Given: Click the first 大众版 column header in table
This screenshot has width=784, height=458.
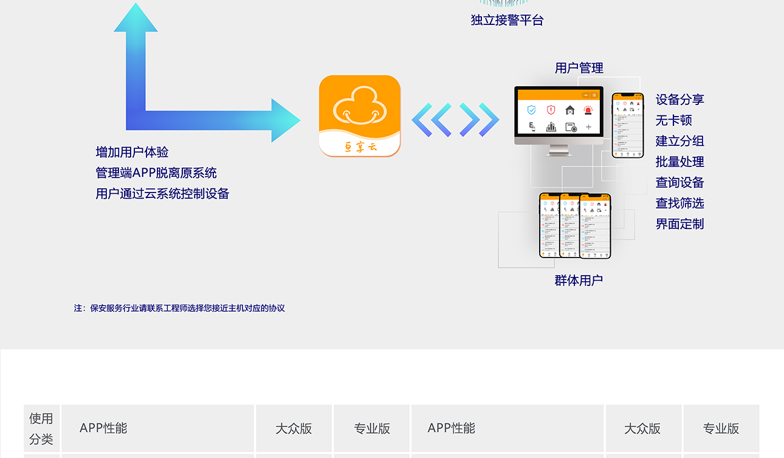Looking at the screenshot, I should click(294, 428).
